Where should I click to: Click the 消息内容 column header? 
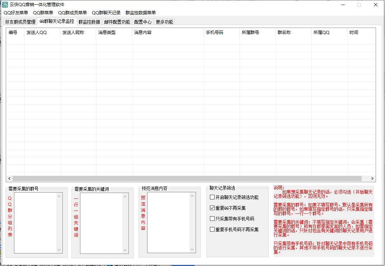point(168,32)
